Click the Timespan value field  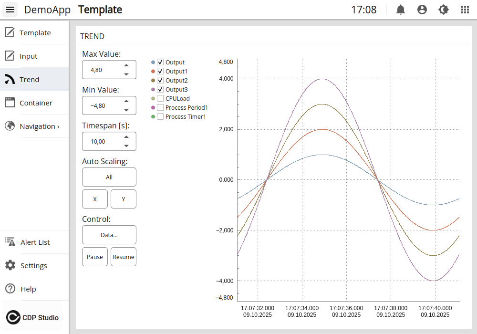point(101,142)
